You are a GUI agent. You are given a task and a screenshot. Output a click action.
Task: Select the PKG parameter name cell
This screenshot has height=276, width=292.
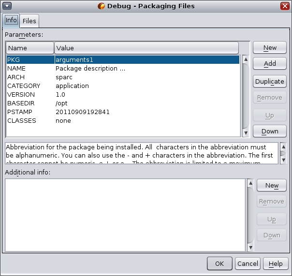(30, 60)
